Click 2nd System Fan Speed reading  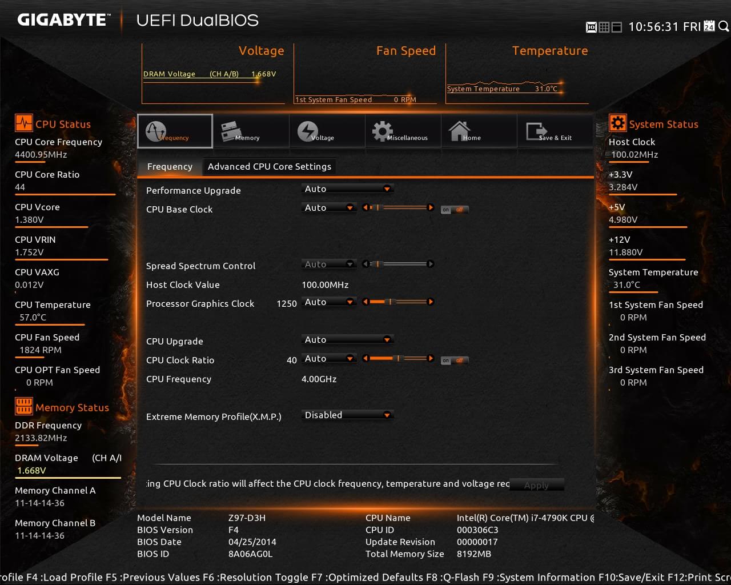633,350
